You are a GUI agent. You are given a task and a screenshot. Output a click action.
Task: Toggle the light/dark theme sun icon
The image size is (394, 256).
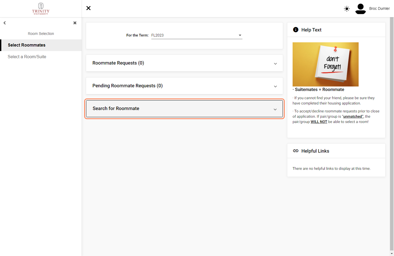[x=347, y=9]
